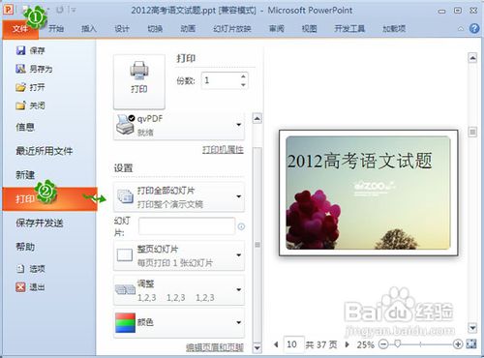Click the Edit Header & Footer link
The width and height of the screenshot is (484, 358).
215,347
